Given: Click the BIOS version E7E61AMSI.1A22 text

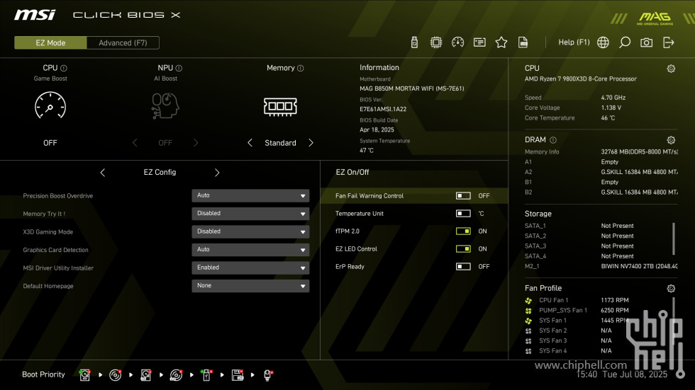Looking at the screenshot, I should tap(383, 109).
